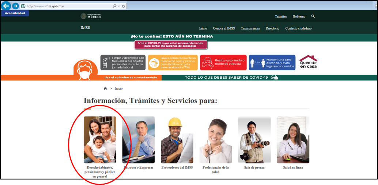The image size is (378, 185).
Task: Open the Patrones o Empresas link
Action: 139,168
